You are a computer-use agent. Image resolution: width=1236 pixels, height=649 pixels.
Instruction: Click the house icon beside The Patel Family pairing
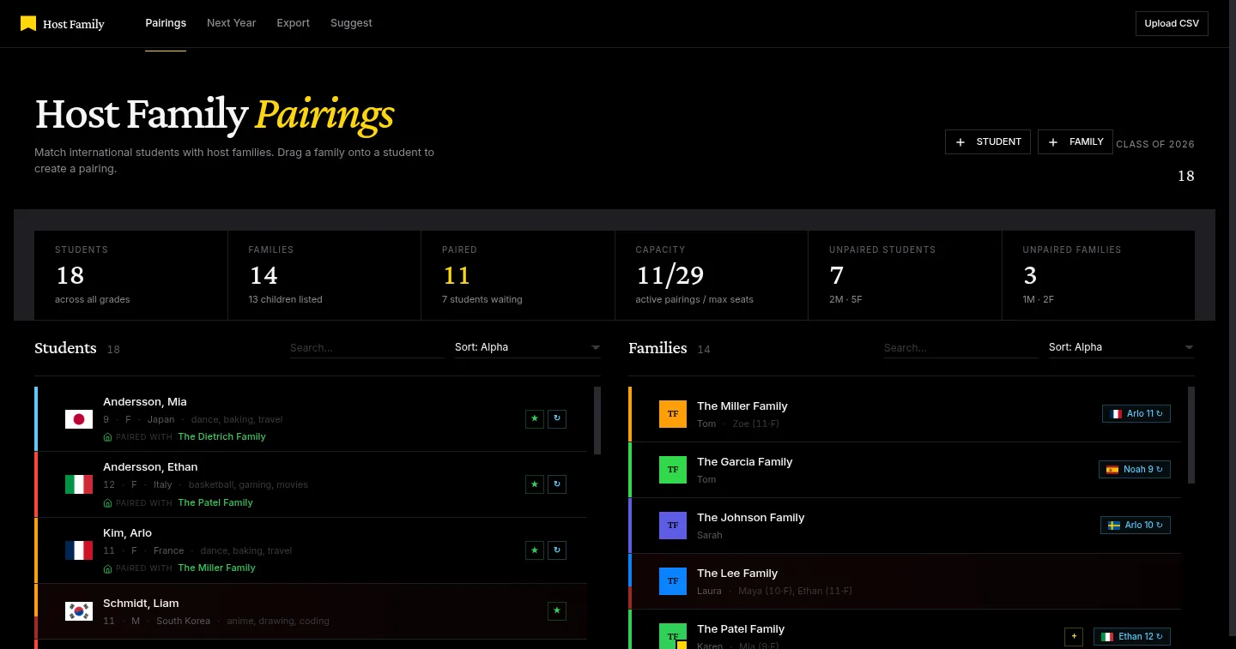coord(107,503)
